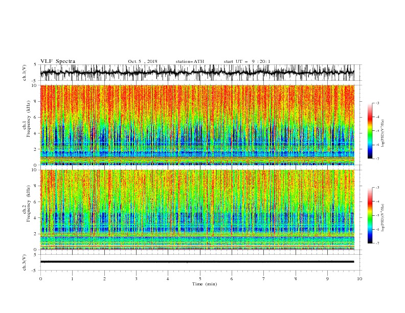Click the time axis tick label '0'

coord(40,279)
